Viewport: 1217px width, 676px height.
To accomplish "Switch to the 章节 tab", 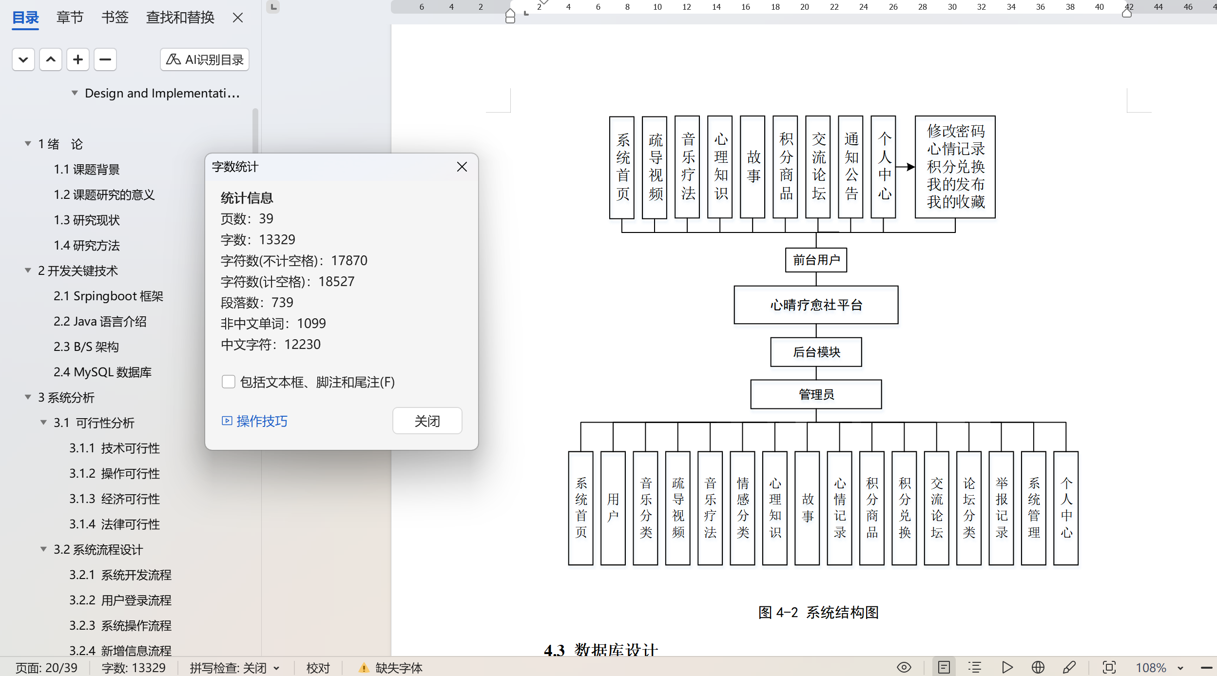I will pyautogui.click(x=70, y=18).
